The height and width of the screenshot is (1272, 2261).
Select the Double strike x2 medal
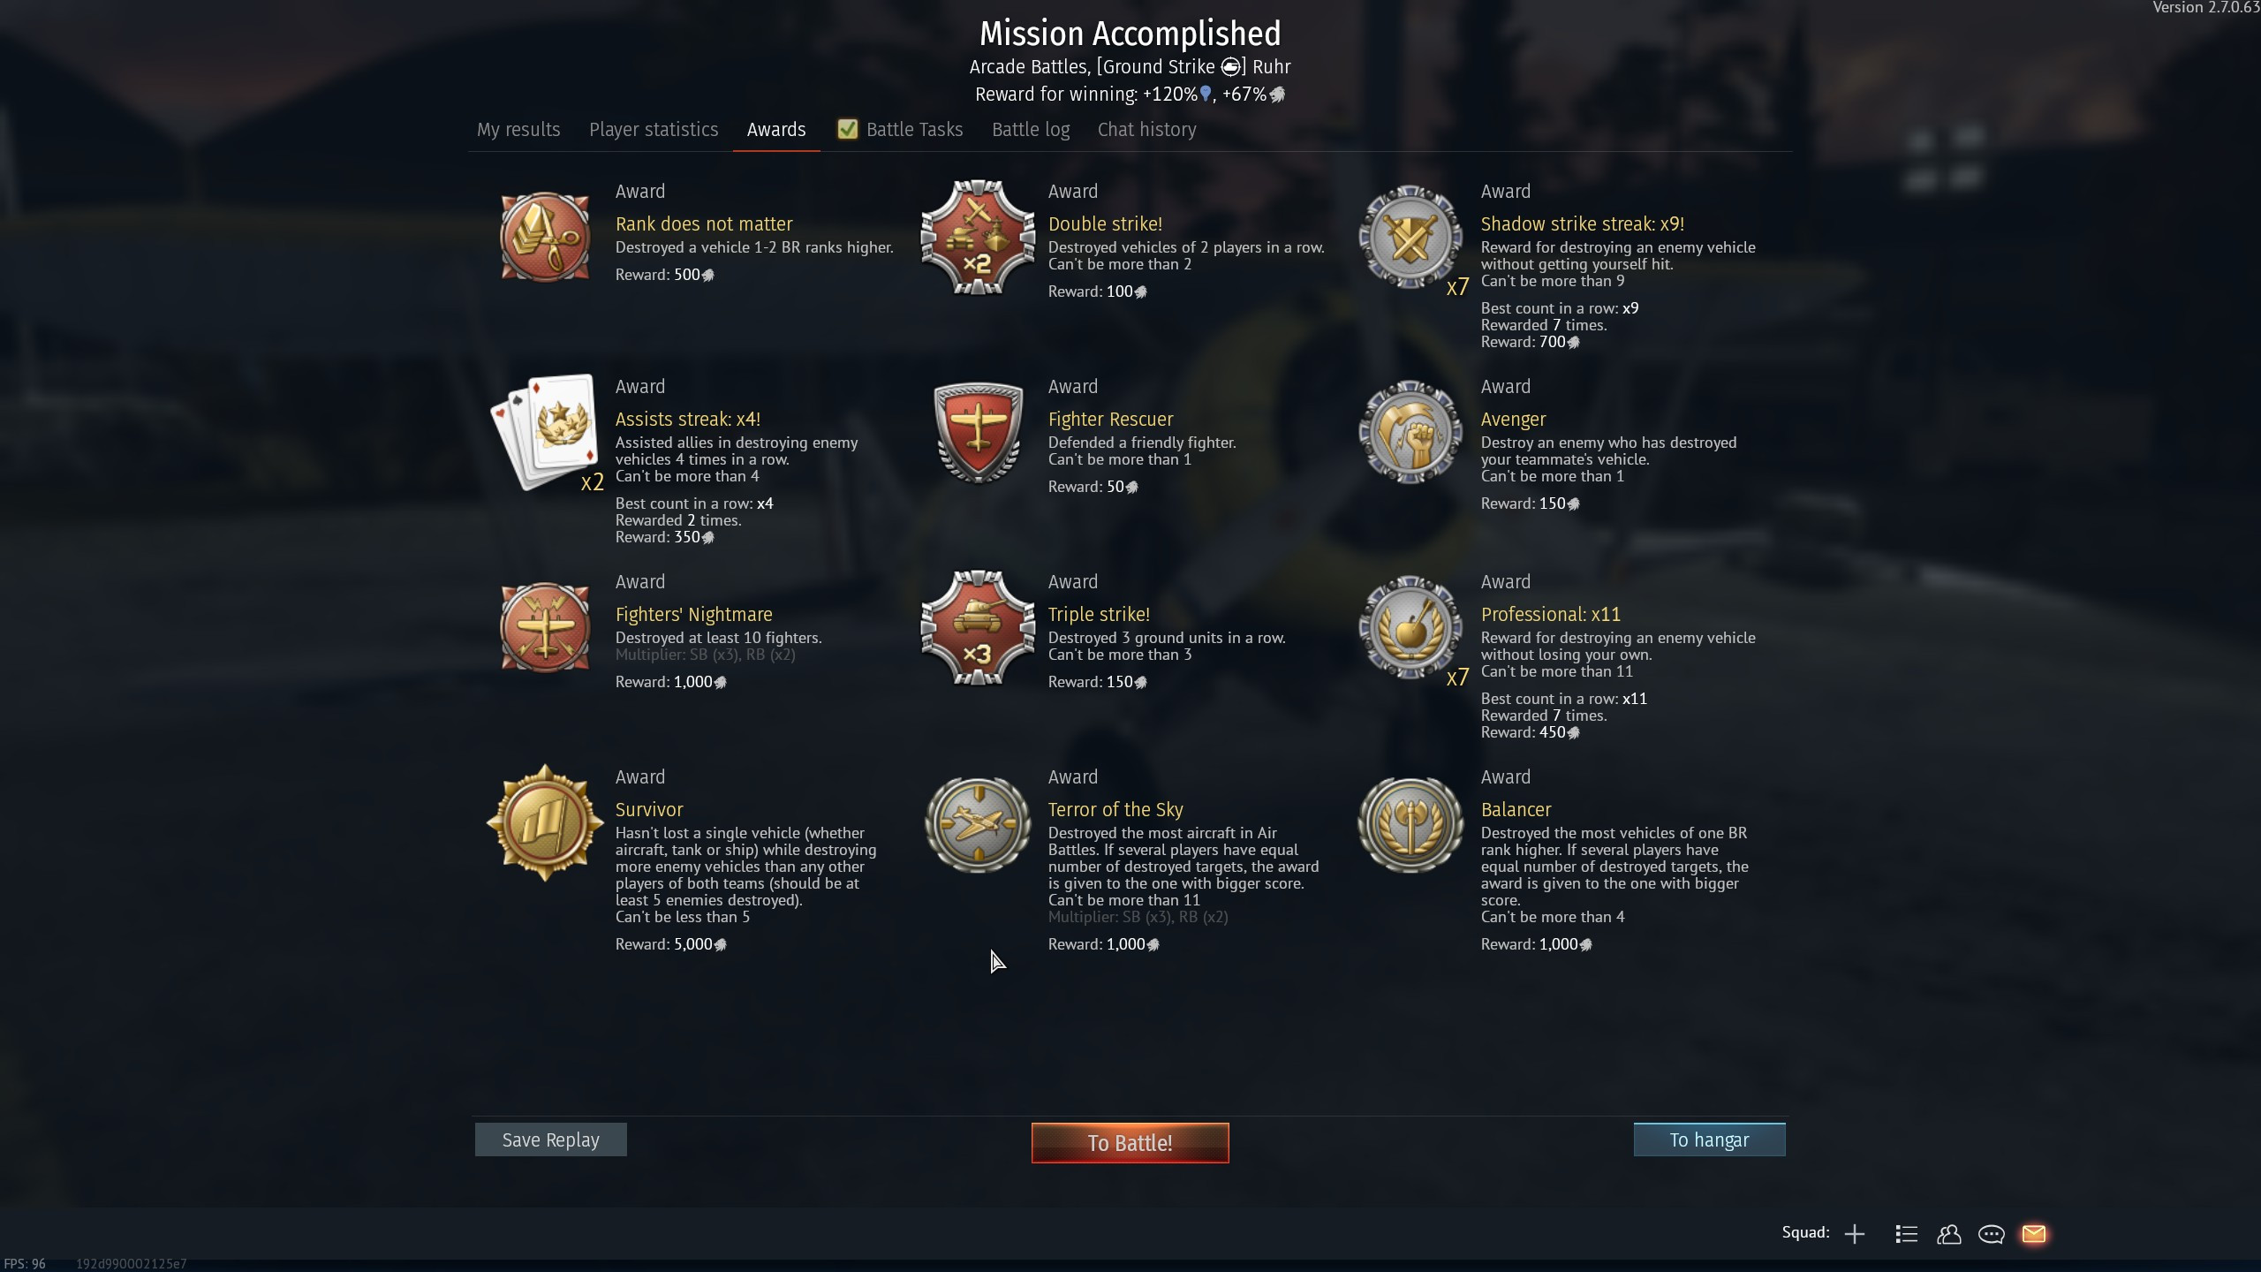978,238
